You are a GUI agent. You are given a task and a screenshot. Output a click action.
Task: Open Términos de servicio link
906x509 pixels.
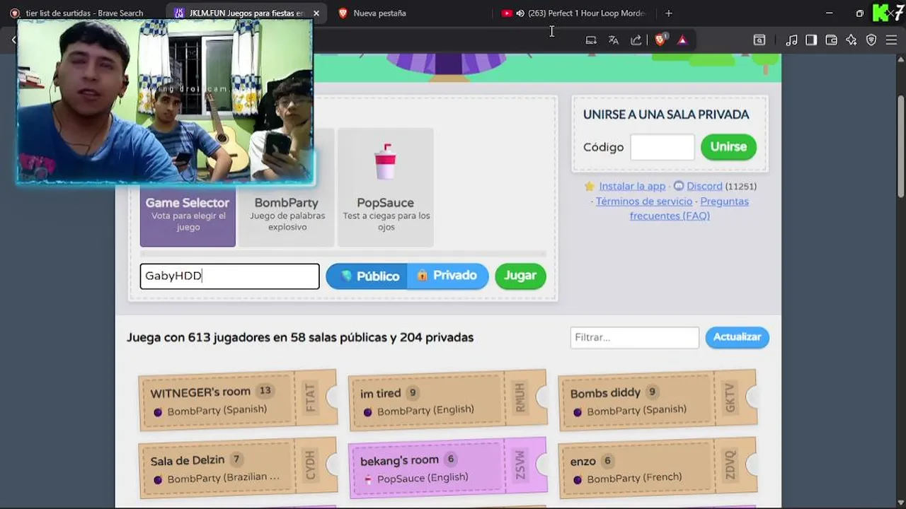pyautogui.click(x=644, y=201)
